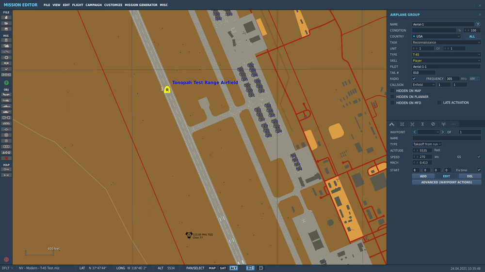Open the AM modulation dropdown
This screenshot has width=485, height=272.
pyautogui.click(x=474, y=79)
